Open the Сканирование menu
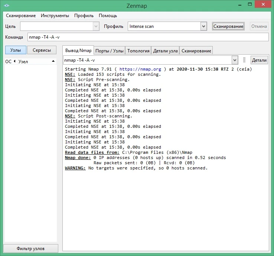274x256 pixels. coord(21,16)
